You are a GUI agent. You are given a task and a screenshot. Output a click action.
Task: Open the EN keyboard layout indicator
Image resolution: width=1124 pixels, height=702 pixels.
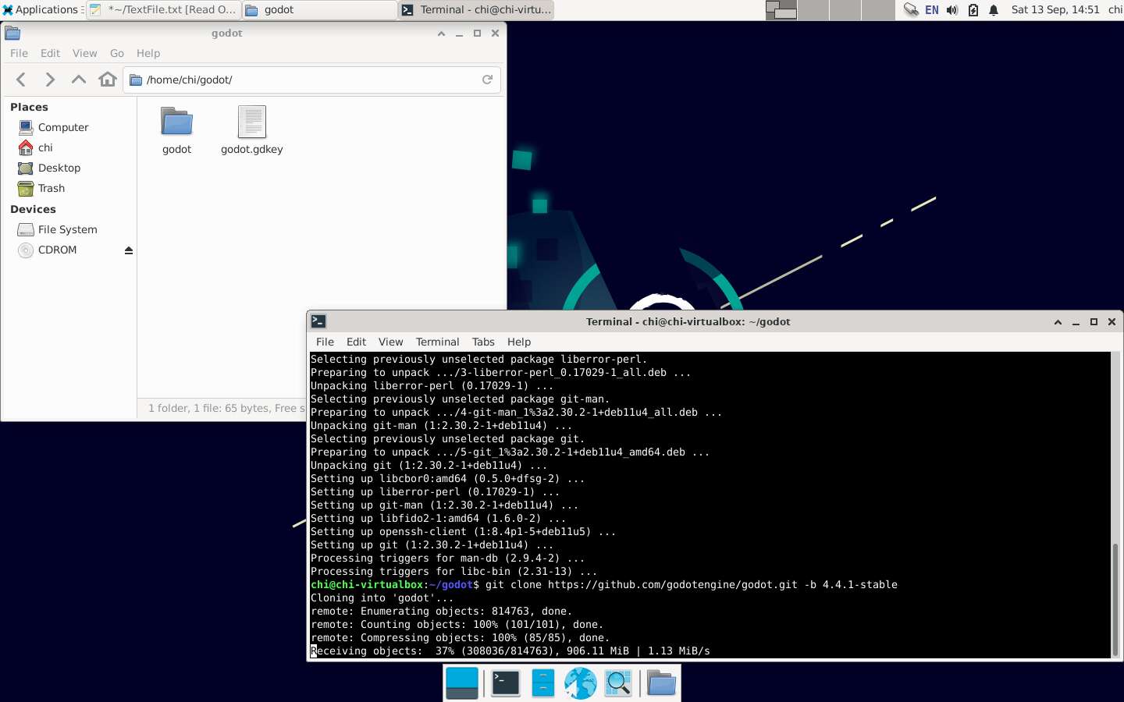(932, 10)
